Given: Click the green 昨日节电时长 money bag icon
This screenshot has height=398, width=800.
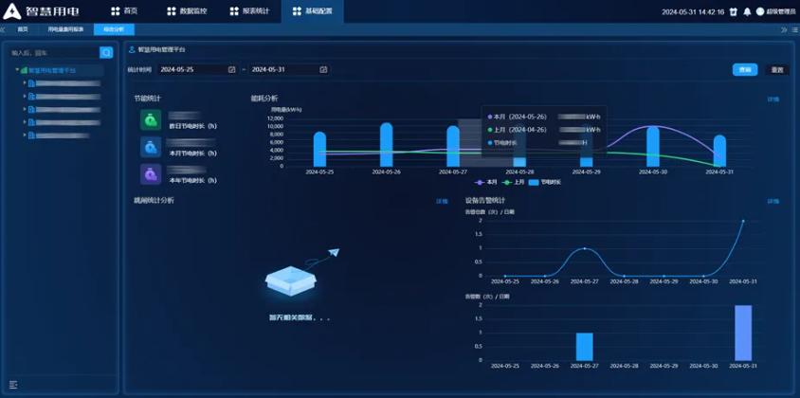Looking at the screenshot, I should pyautogui.click(x=150, y=119).
